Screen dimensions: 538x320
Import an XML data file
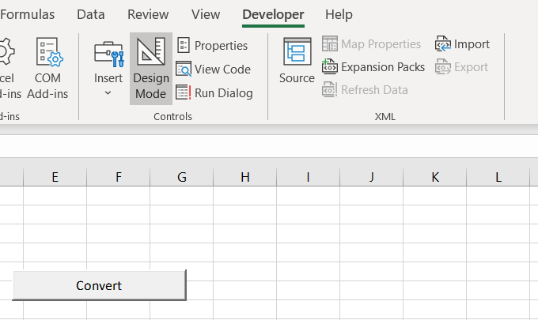[463, 44]
